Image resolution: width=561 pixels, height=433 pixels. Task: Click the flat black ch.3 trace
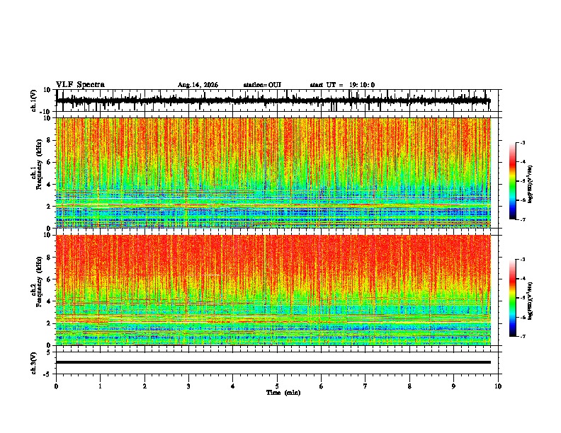[273, 362]
